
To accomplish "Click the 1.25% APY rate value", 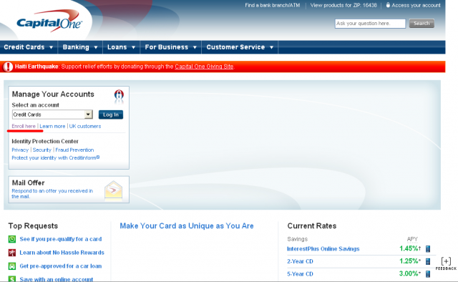I will pos(409,261).
